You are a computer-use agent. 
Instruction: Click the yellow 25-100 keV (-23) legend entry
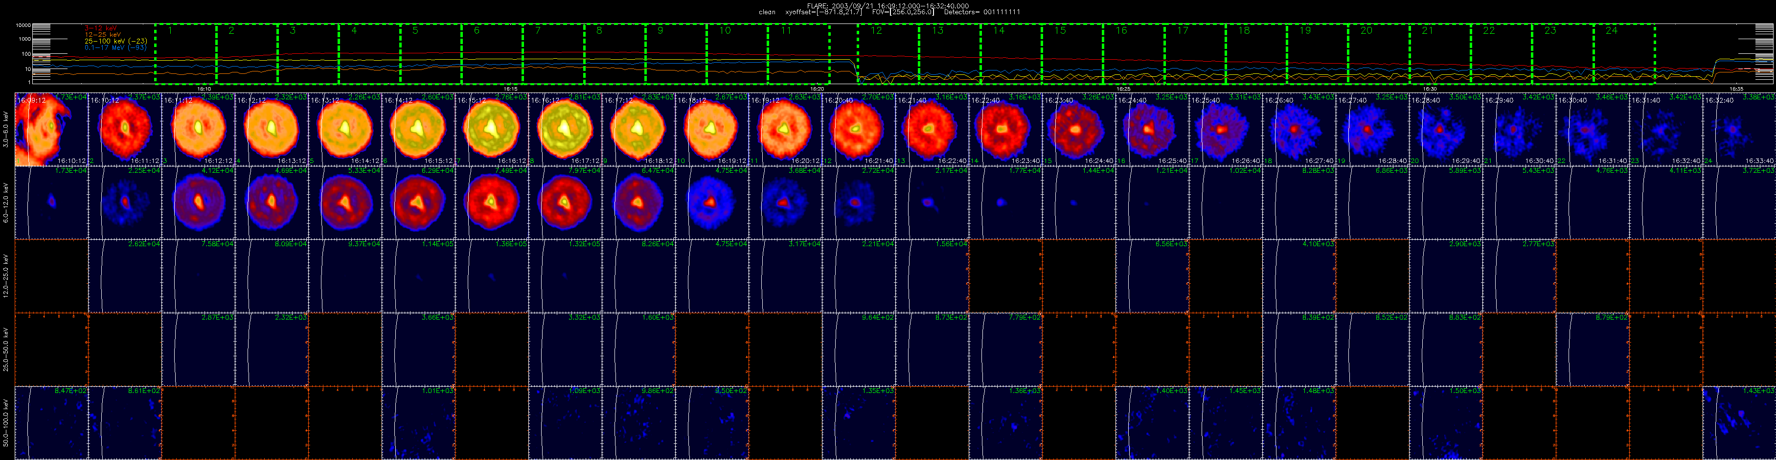tap(115, 42)
